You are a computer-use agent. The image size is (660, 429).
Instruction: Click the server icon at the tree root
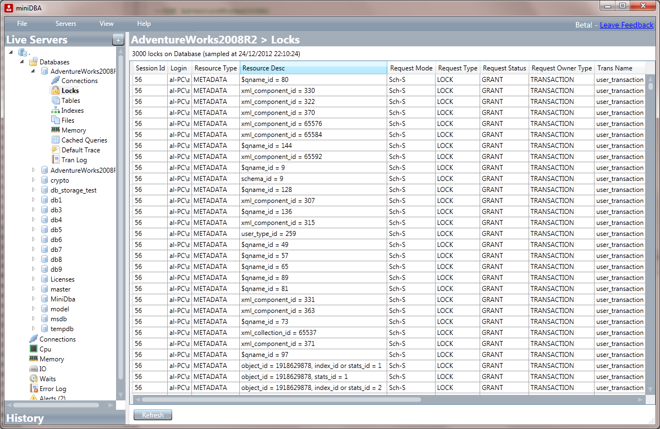tap(23, 52)
